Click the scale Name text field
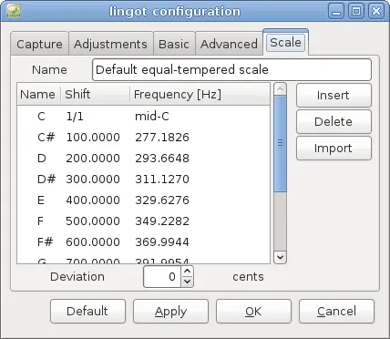 231,70
